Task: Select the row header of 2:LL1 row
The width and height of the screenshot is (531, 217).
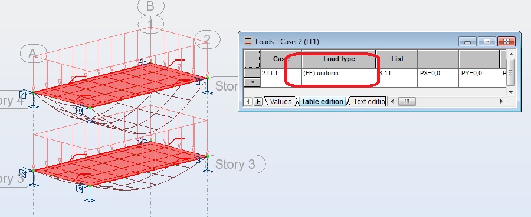Action: tap(253, 73)
